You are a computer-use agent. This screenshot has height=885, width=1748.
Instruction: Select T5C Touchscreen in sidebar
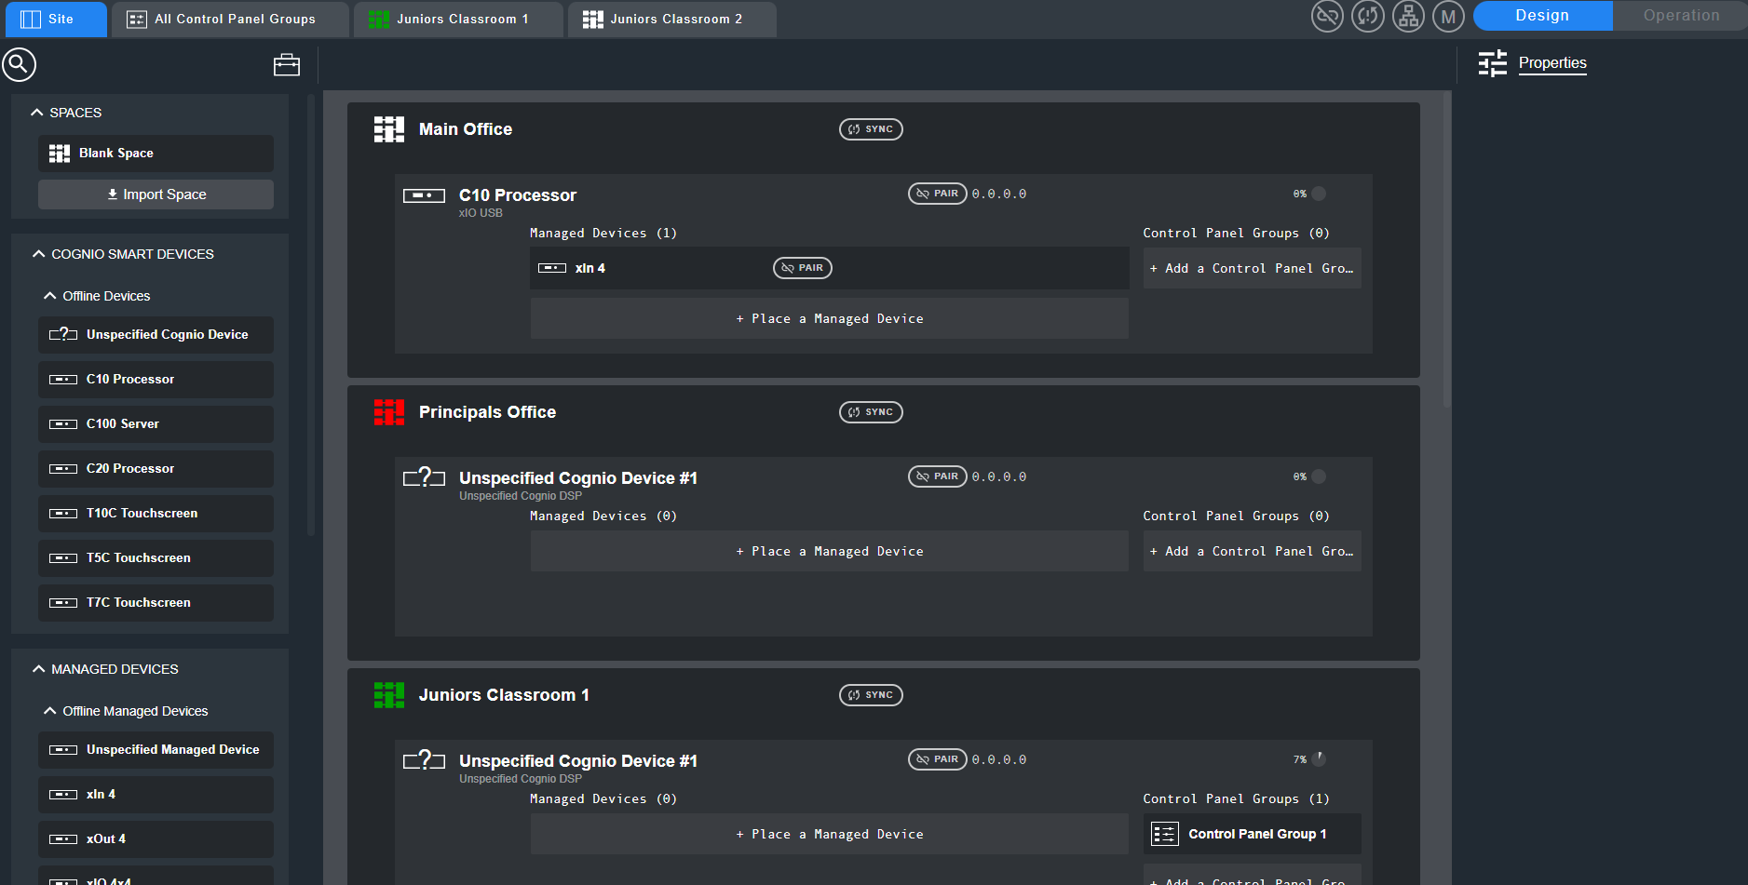coord(156,558)
